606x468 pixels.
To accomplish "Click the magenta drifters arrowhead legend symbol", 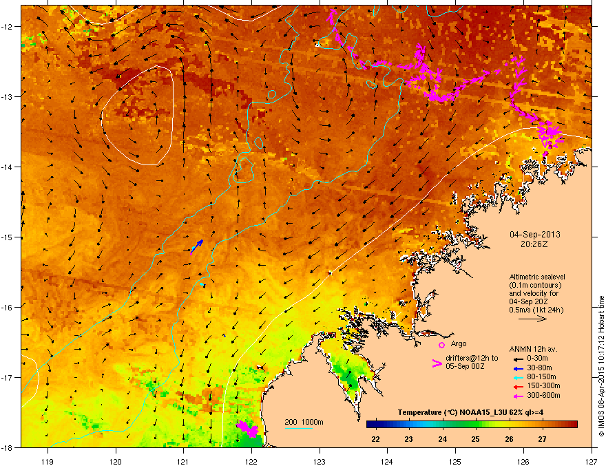I will (x=437, y=363).
